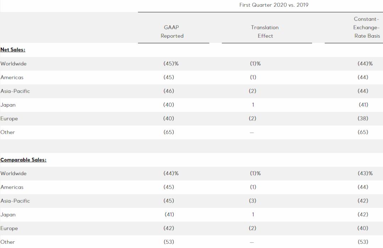Click the Translation Effect column header
The image size is (383, 248).
click(265, 32)
